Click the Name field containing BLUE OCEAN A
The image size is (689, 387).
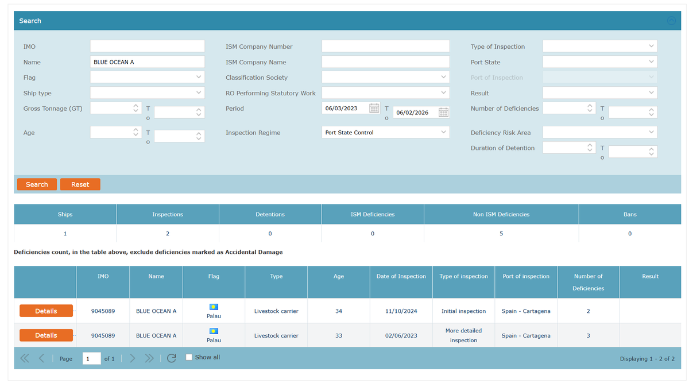[x=147, y=61]
